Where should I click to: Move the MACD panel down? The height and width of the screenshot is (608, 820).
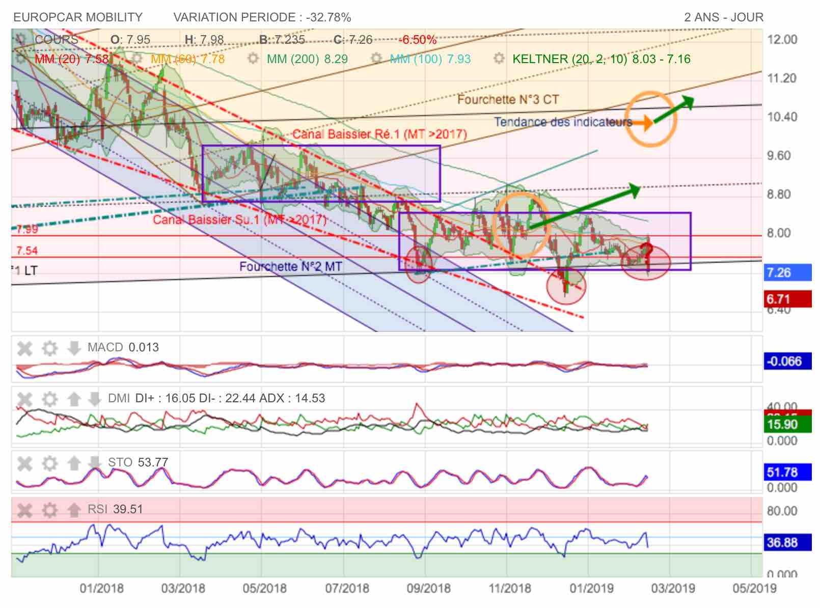pyautogui.click(x=74, y=348)
